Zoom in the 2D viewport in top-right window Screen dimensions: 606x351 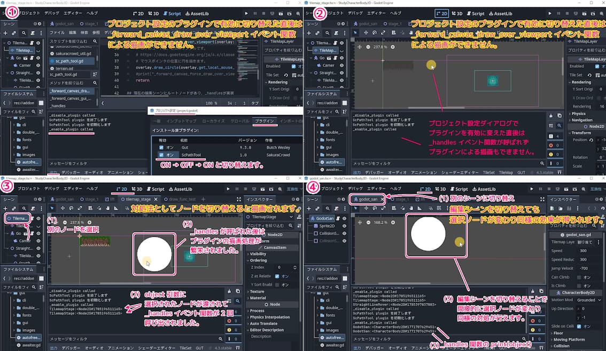(x=393, y=47)
